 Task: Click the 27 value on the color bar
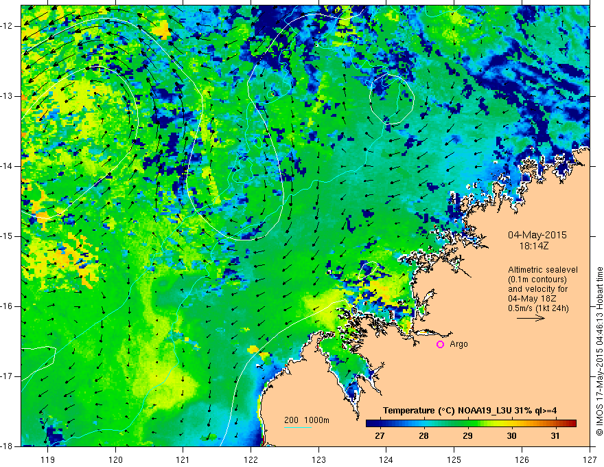coord(380,436)
